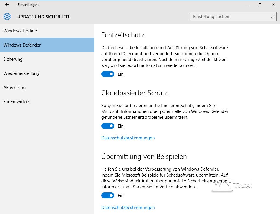Maximize the Einstellungen window
This screenshot has height=214, width=280.
pos(260,5)
